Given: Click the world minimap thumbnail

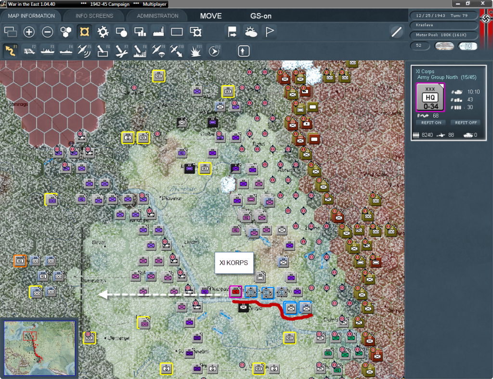Looking at the screenshot, I should [x=39, y=348].
